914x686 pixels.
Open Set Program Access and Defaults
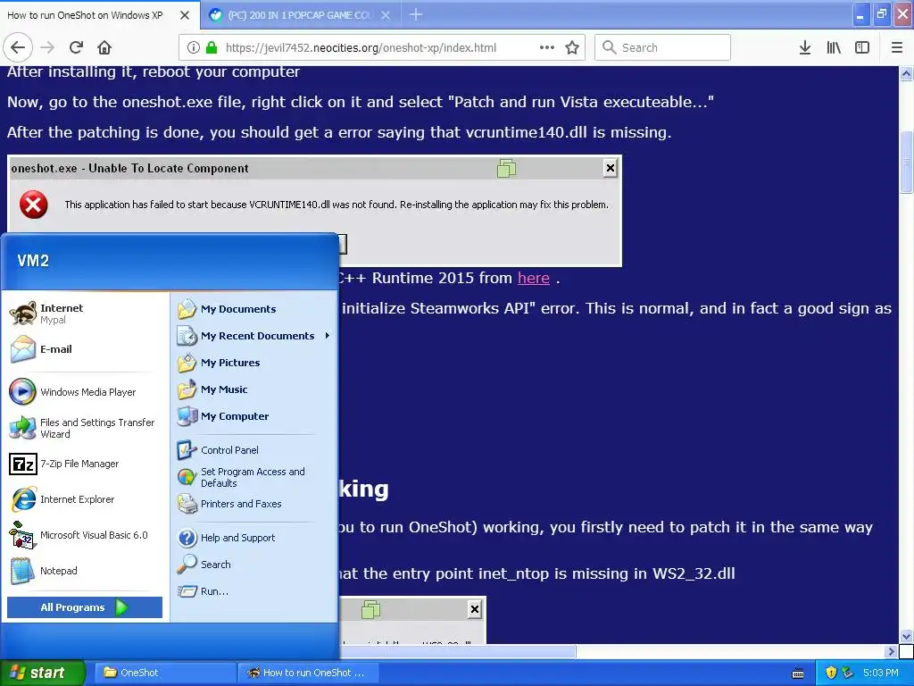coord(253,477)
